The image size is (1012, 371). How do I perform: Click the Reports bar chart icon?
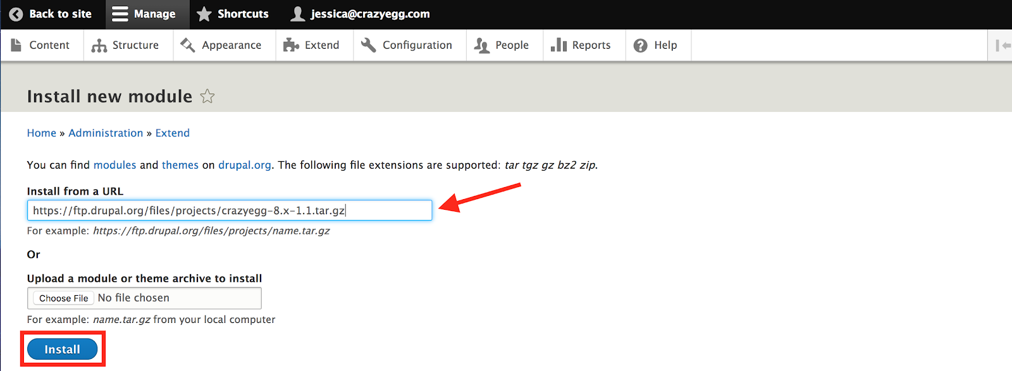tap(558, 45)
